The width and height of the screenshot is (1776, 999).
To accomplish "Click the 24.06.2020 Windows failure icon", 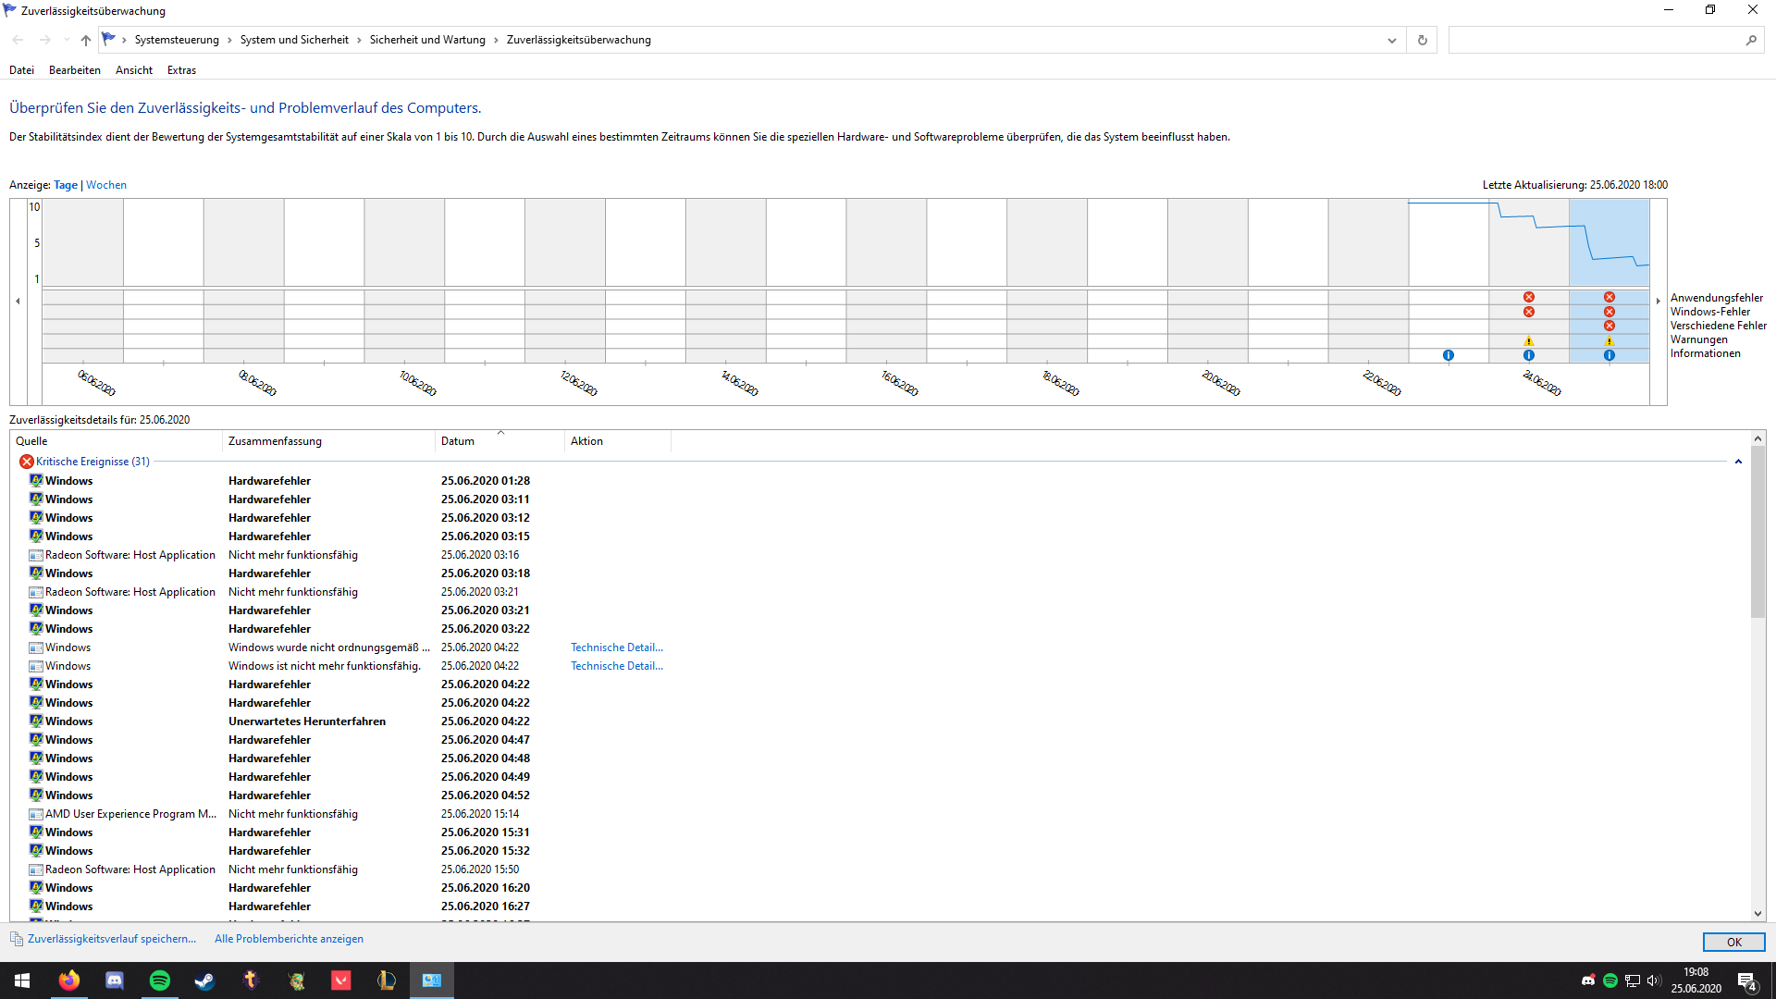I will pyautogui.click(x=1529, y=312).
